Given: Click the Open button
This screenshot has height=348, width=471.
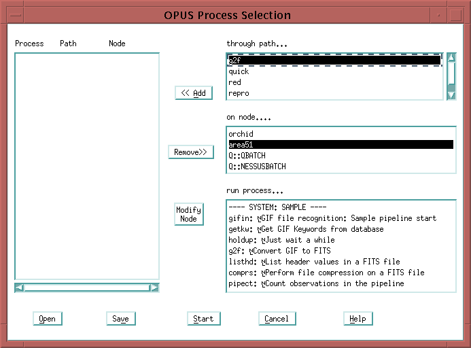Looking at the screenshot, I should (47, 319).
